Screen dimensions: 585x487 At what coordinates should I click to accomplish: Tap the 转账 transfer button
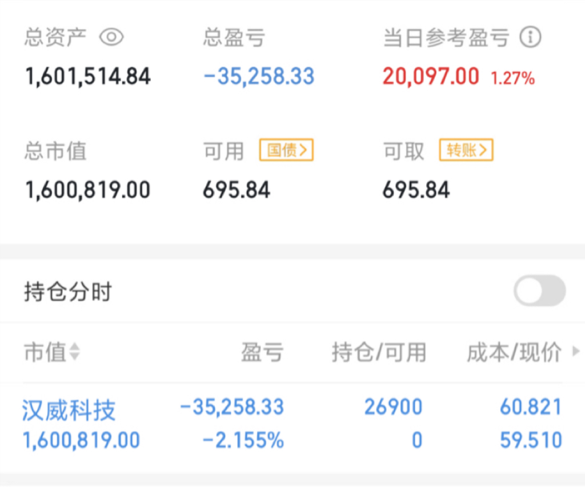tap(466, 151)
